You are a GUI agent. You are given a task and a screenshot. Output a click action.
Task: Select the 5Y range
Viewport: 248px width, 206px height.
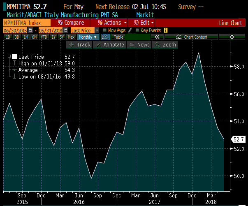coord(62,37)
